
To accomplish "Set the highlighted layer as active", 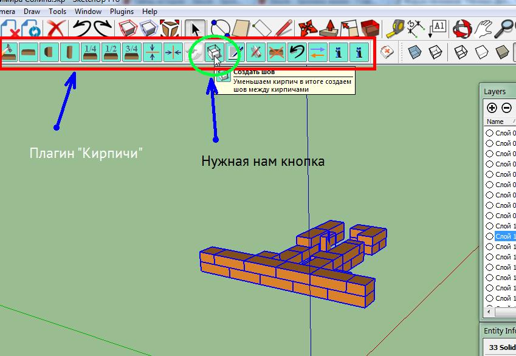I will click(489, 236).
